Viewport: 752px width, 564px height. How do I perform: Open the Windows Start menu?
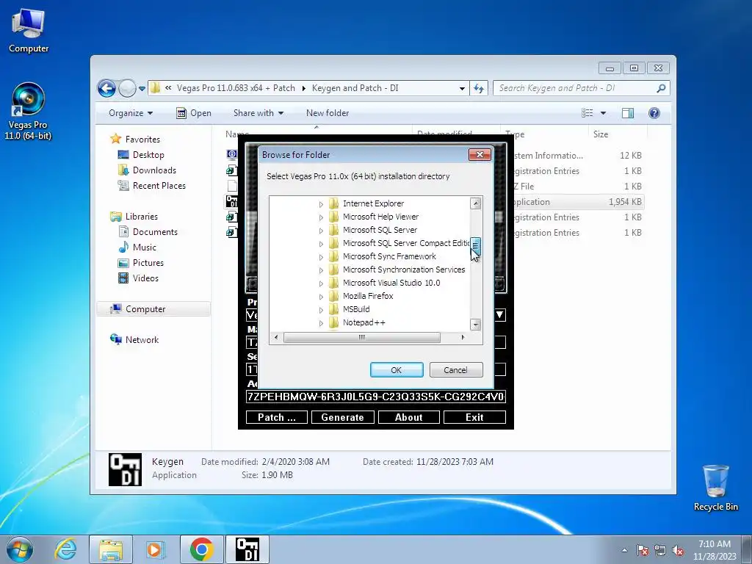20,549
